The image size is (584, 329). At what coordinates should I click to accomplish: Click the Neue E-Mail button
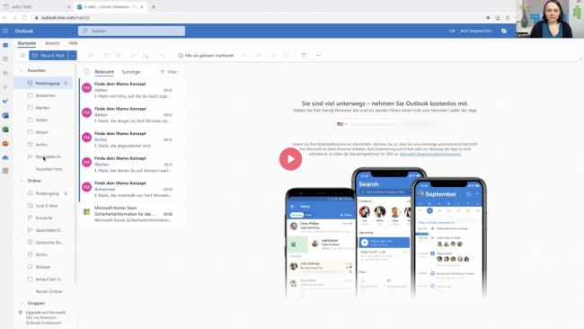(x=49, y=55)
